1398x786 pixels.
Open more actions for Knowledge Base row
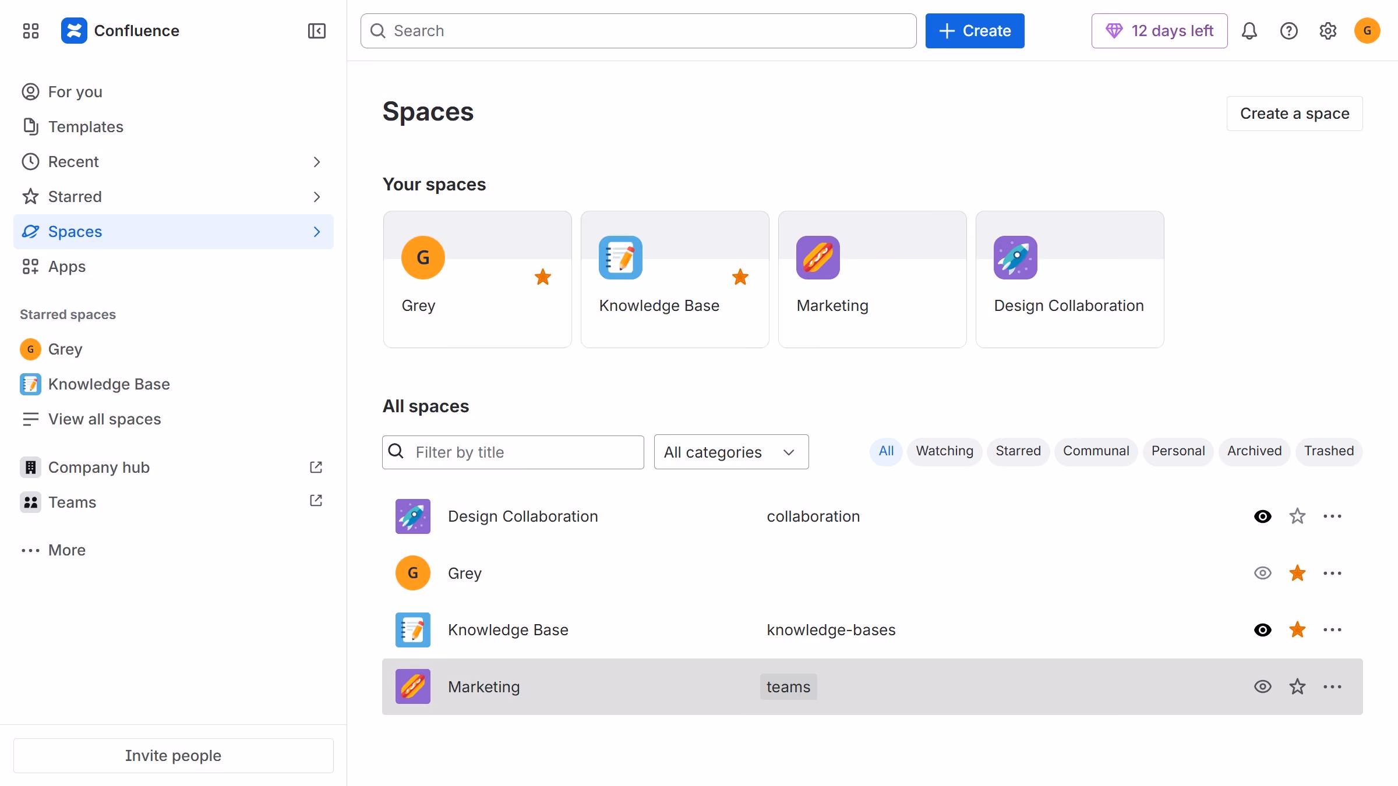pyautogui.click(x=1332, y=630)
